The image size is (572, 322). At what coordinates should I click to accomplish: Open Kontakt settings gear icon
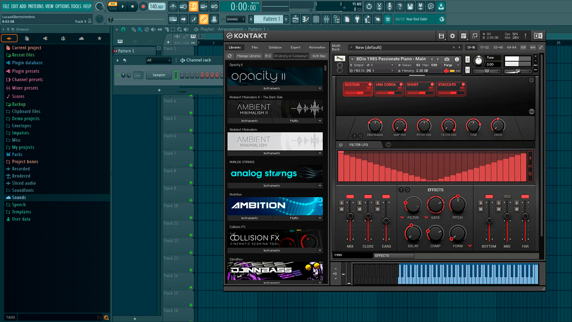coord(453,36)
